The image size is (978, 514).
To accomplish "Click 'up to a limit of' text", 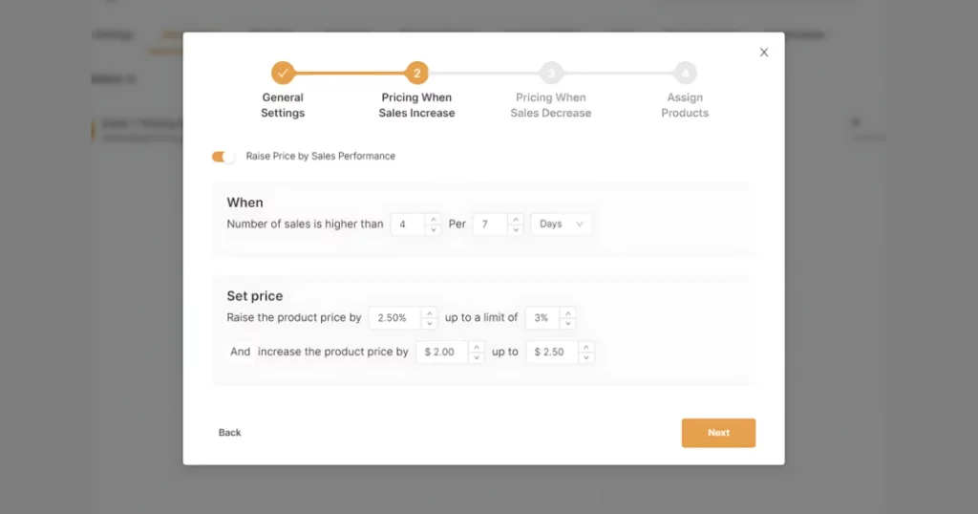I will (481, 317).
